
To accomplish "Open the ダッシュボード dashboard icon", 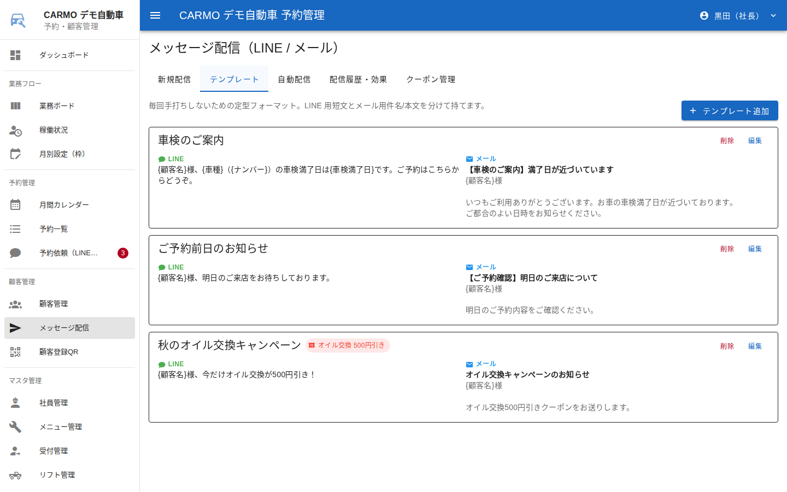I will [15, 55].
